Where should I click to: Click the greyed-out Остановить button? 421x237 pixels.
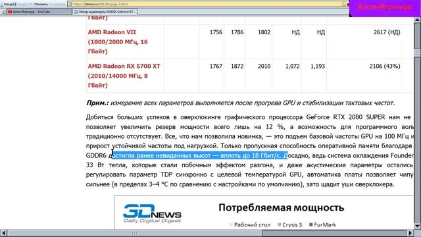tap(57, 4)
